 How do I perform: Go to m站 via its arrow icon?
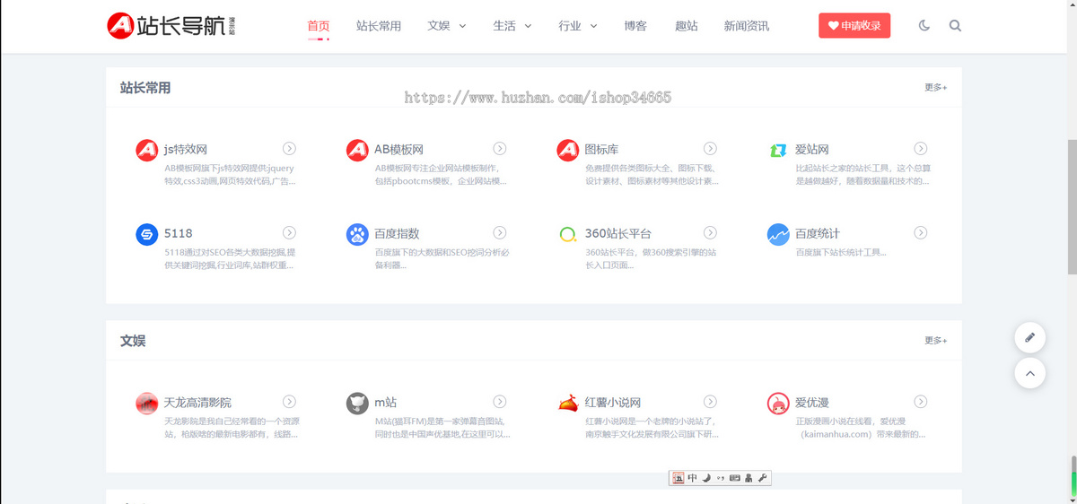click(x=500, y=401)
